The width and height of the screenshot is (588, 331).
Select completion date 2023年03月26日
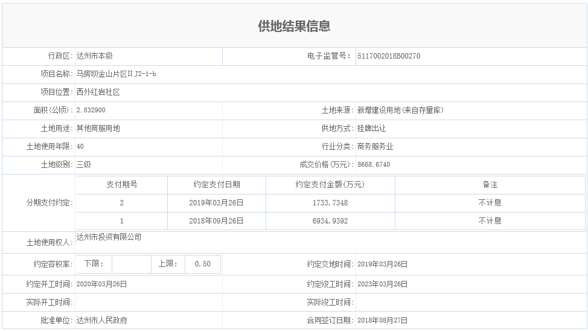point(383,284)
